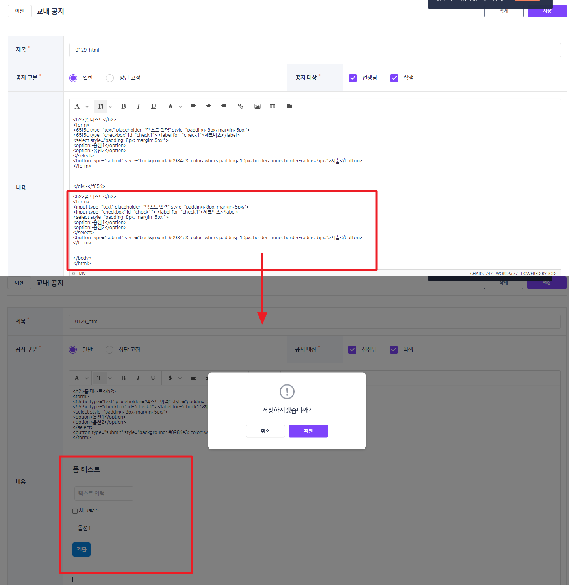The width and height of the screenshot is (569, 585).
Task: Toggle bold in the undimmed editor toolbar
Action: click(124, 106)
